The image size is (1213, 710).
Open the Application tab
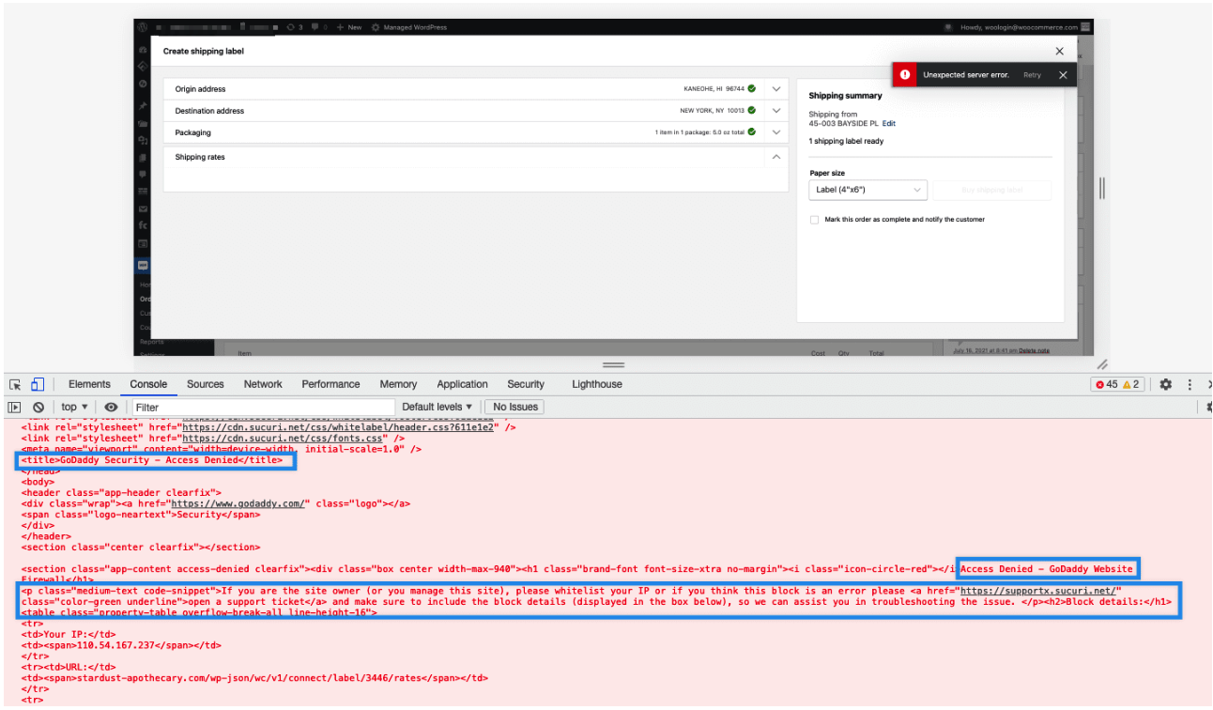pos(462,384)
